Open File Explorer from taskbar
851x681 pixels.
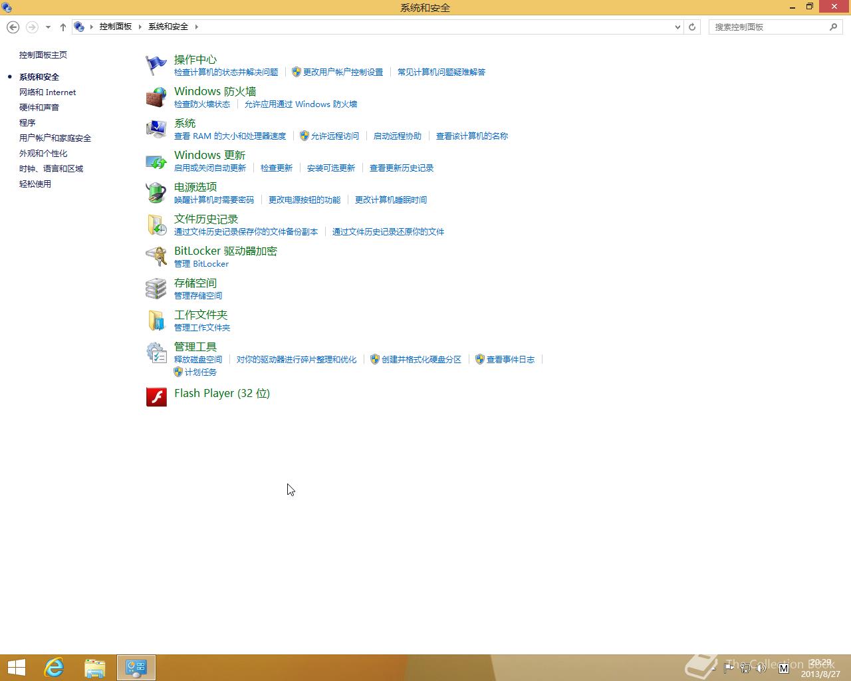click(x=95, y=668)
